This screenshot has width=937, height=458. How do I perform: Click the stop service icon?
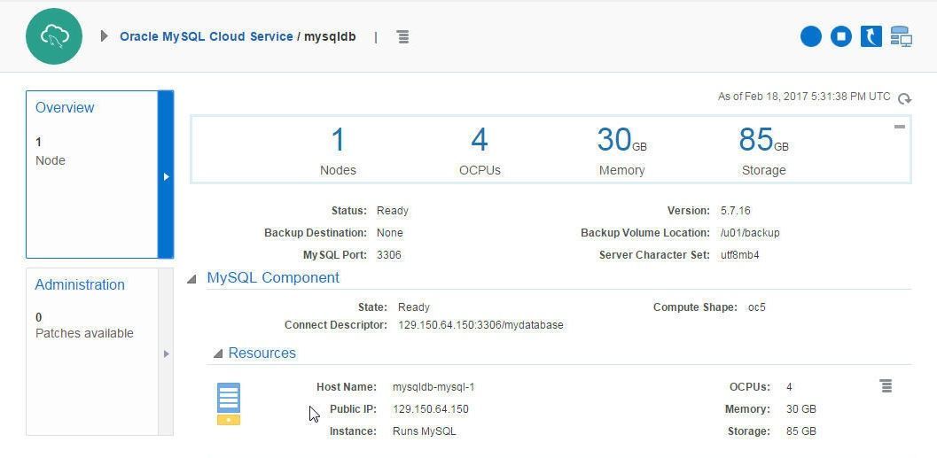click(x=841, y=36)
